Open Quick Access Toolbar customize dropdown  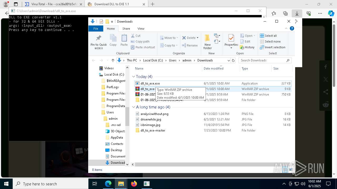coord(112,22)
